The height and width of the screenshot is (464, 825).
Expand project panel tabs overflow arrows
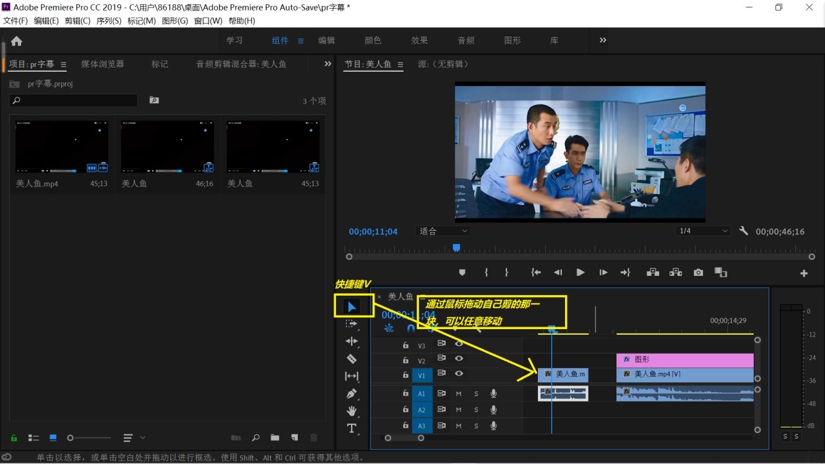pos(328,64)
